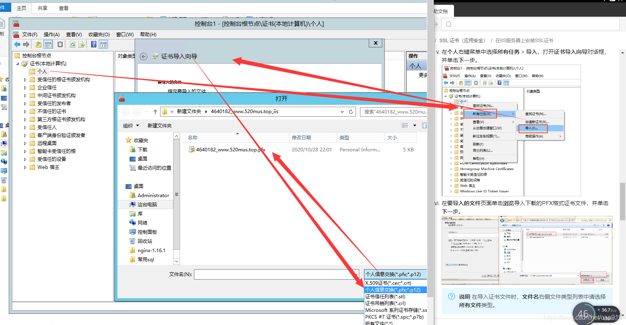
Task: Click the navigation pane scroll-down arrow
Action: [177, 261]
